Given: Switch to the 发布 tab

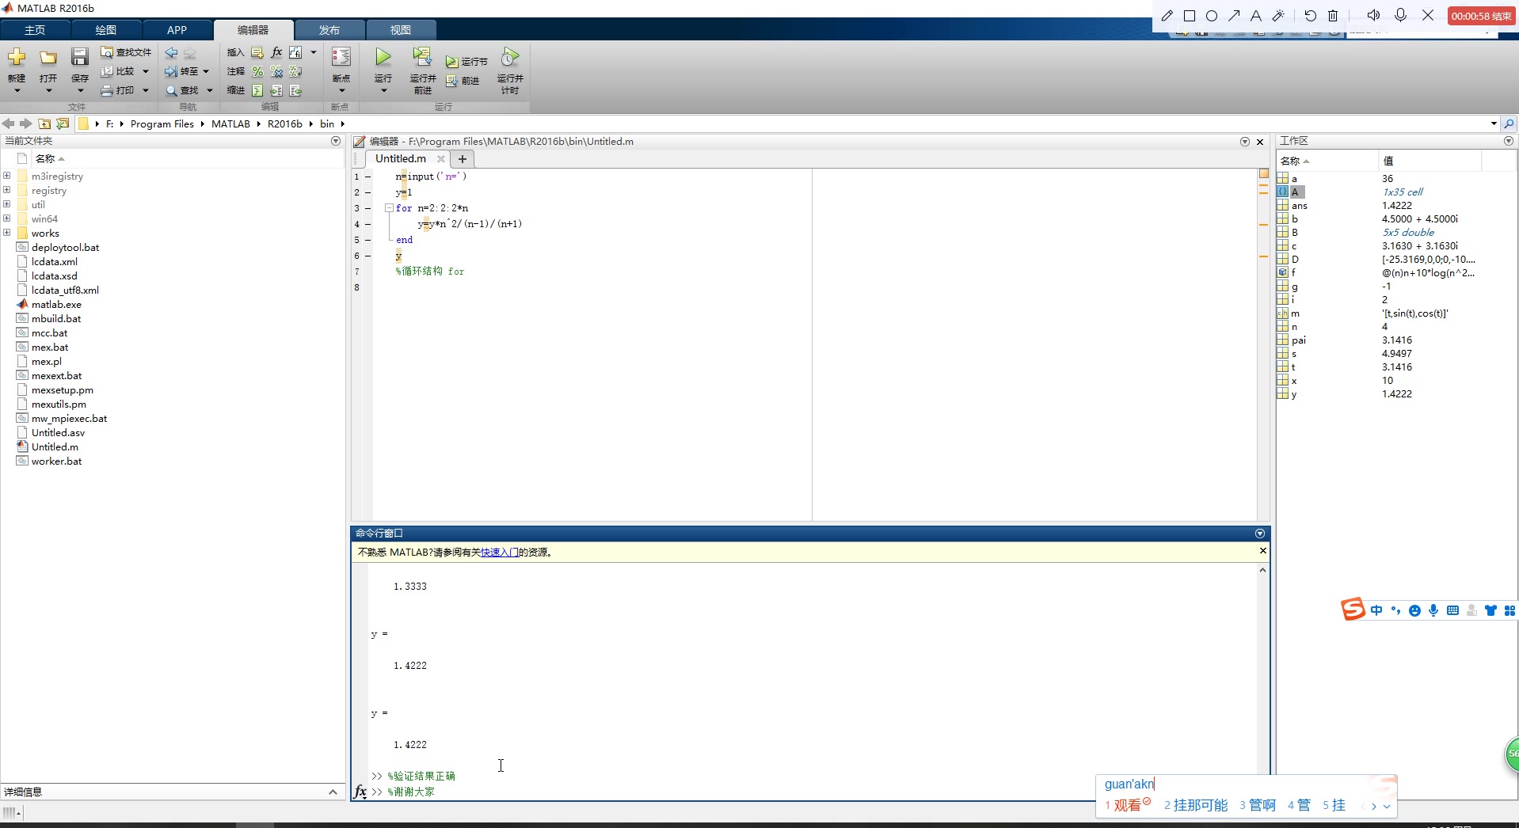Looking at the screenshot, I should pyautogui.click(x=329, y=30).
